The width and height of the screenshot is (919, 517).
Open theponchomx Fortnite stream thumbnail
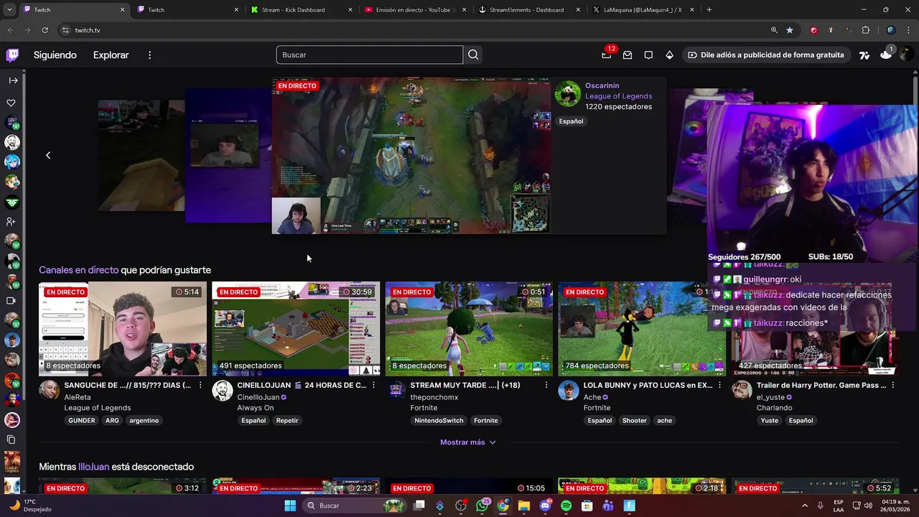(469, 329)
